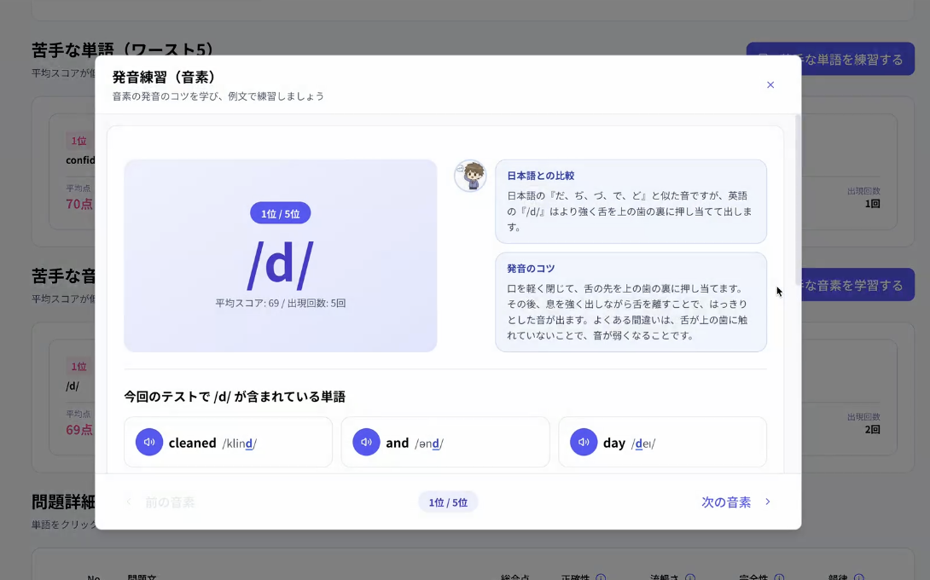Image resolution: width=930 pixels, height=580 pixels.
Task: Play pronunciation audio for "cleaned"
Action: coord(148,442)
